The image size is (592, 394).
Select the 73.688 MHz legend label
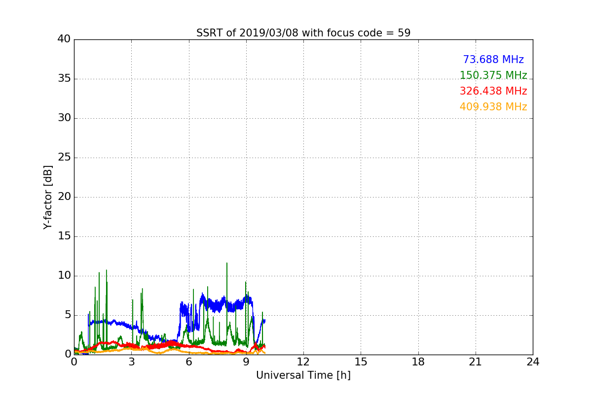point(493,60)
